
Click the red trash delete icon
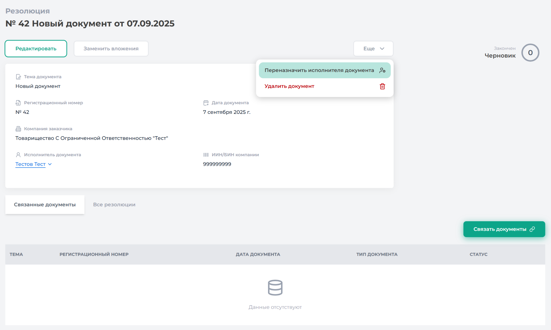pos(382,86)
